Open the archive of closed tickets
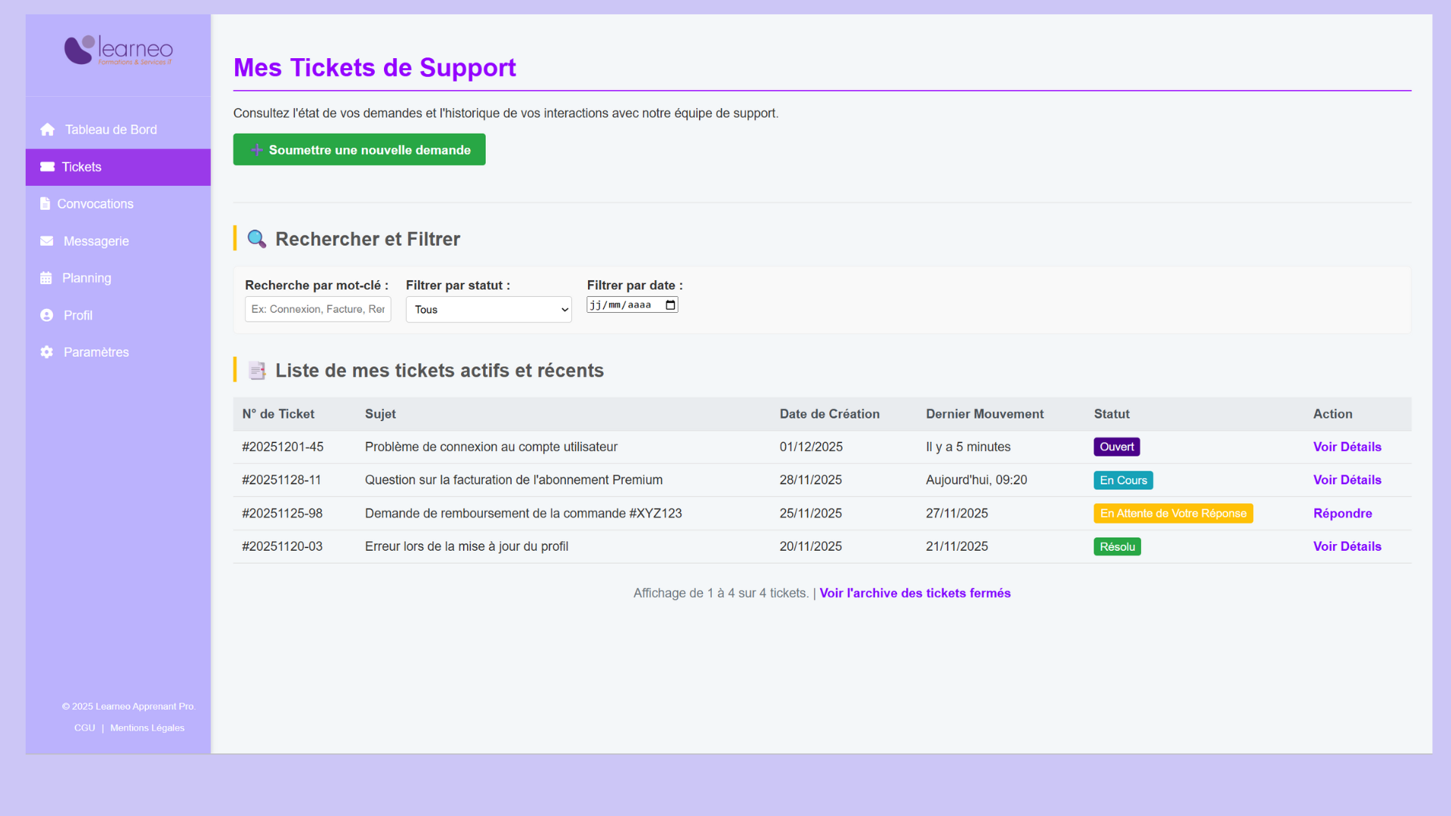The image size is (1451, 816). (914, 593)
